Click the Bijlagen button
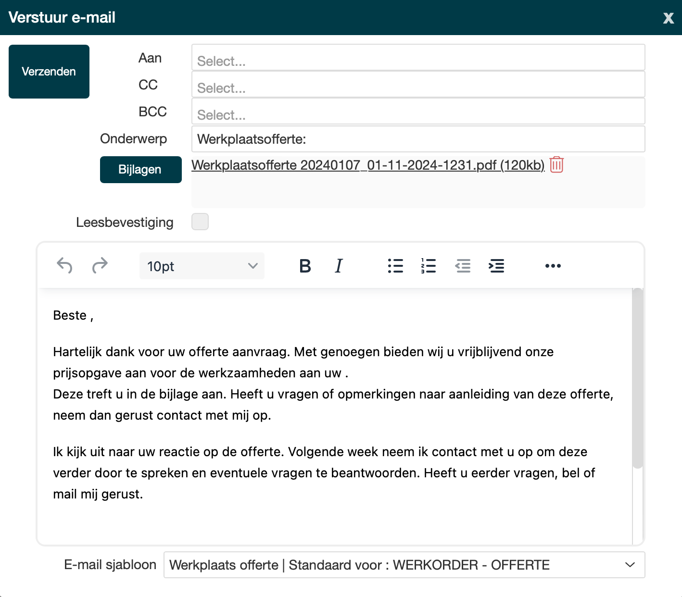Image resolution: width=682 pixels, height=597 pixels. pos(140,170)
